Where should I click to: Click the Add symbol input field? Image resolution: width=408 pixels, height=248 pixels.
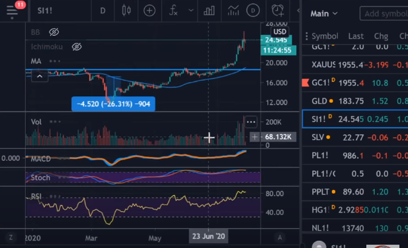point(384,13)
